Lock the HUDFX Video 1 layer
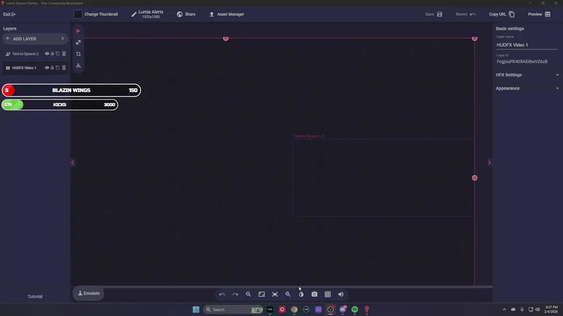The image size is (563, 316). coord(52,68)
